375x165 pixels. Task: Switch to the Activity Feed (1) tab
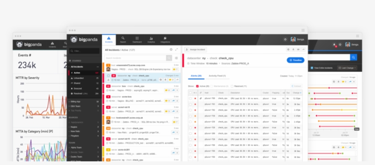point(217,76)
